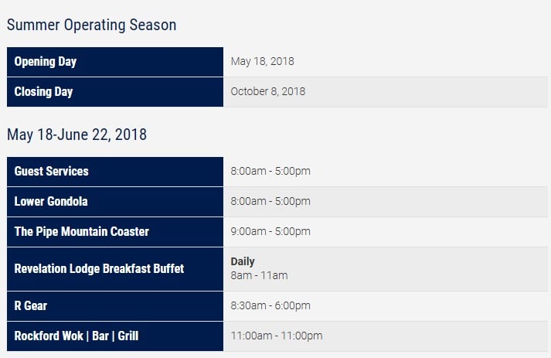Select the Opening Day row label

click(46, 62)
